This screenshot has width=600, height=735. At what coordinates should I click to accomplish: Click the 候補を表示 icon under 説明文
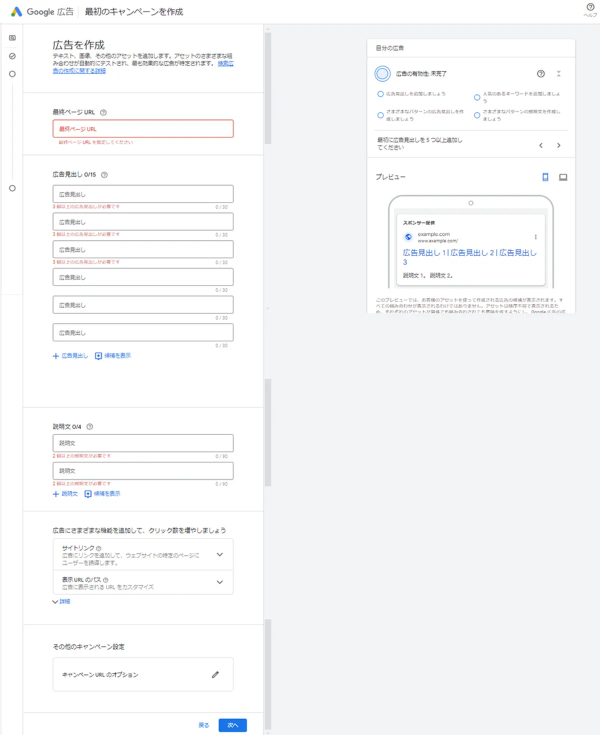(x=87, y=493)
